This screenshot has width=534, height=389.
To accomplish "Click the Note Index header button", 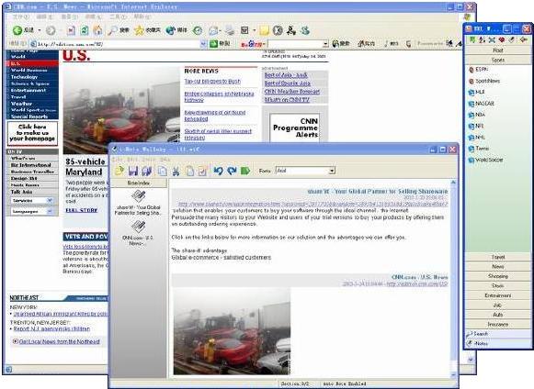I will (x=139, y=183).
